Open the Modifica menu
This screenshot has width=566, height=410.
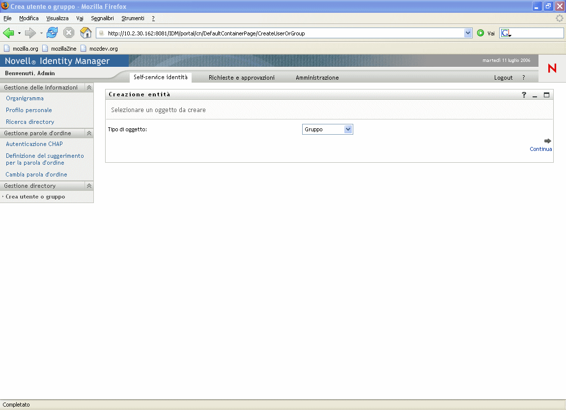point(29,18)
